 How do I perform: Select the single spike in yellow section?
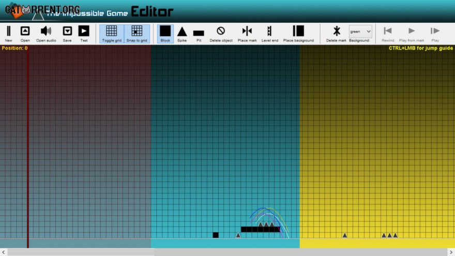click(344, 235)
